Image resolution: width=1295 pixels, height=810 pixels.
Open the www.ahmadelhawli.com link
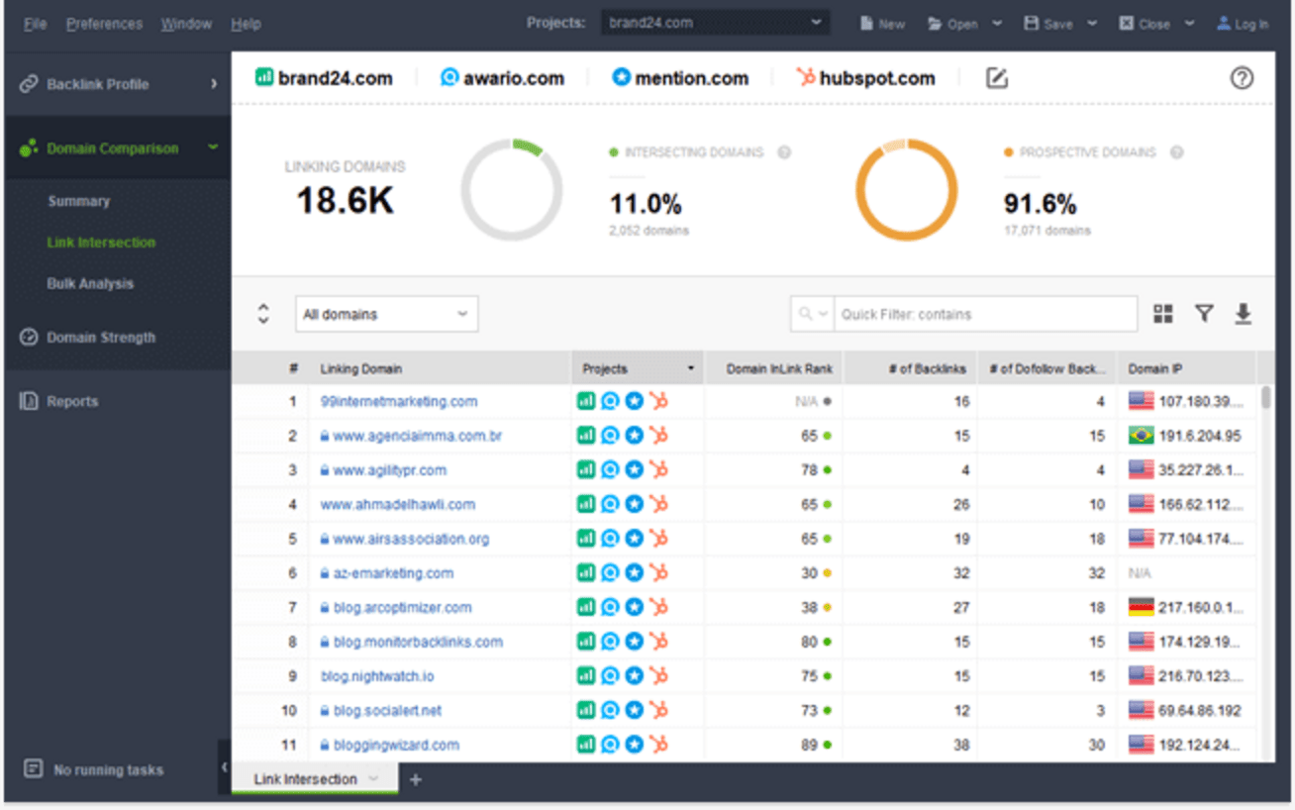[x=397, y=505]
